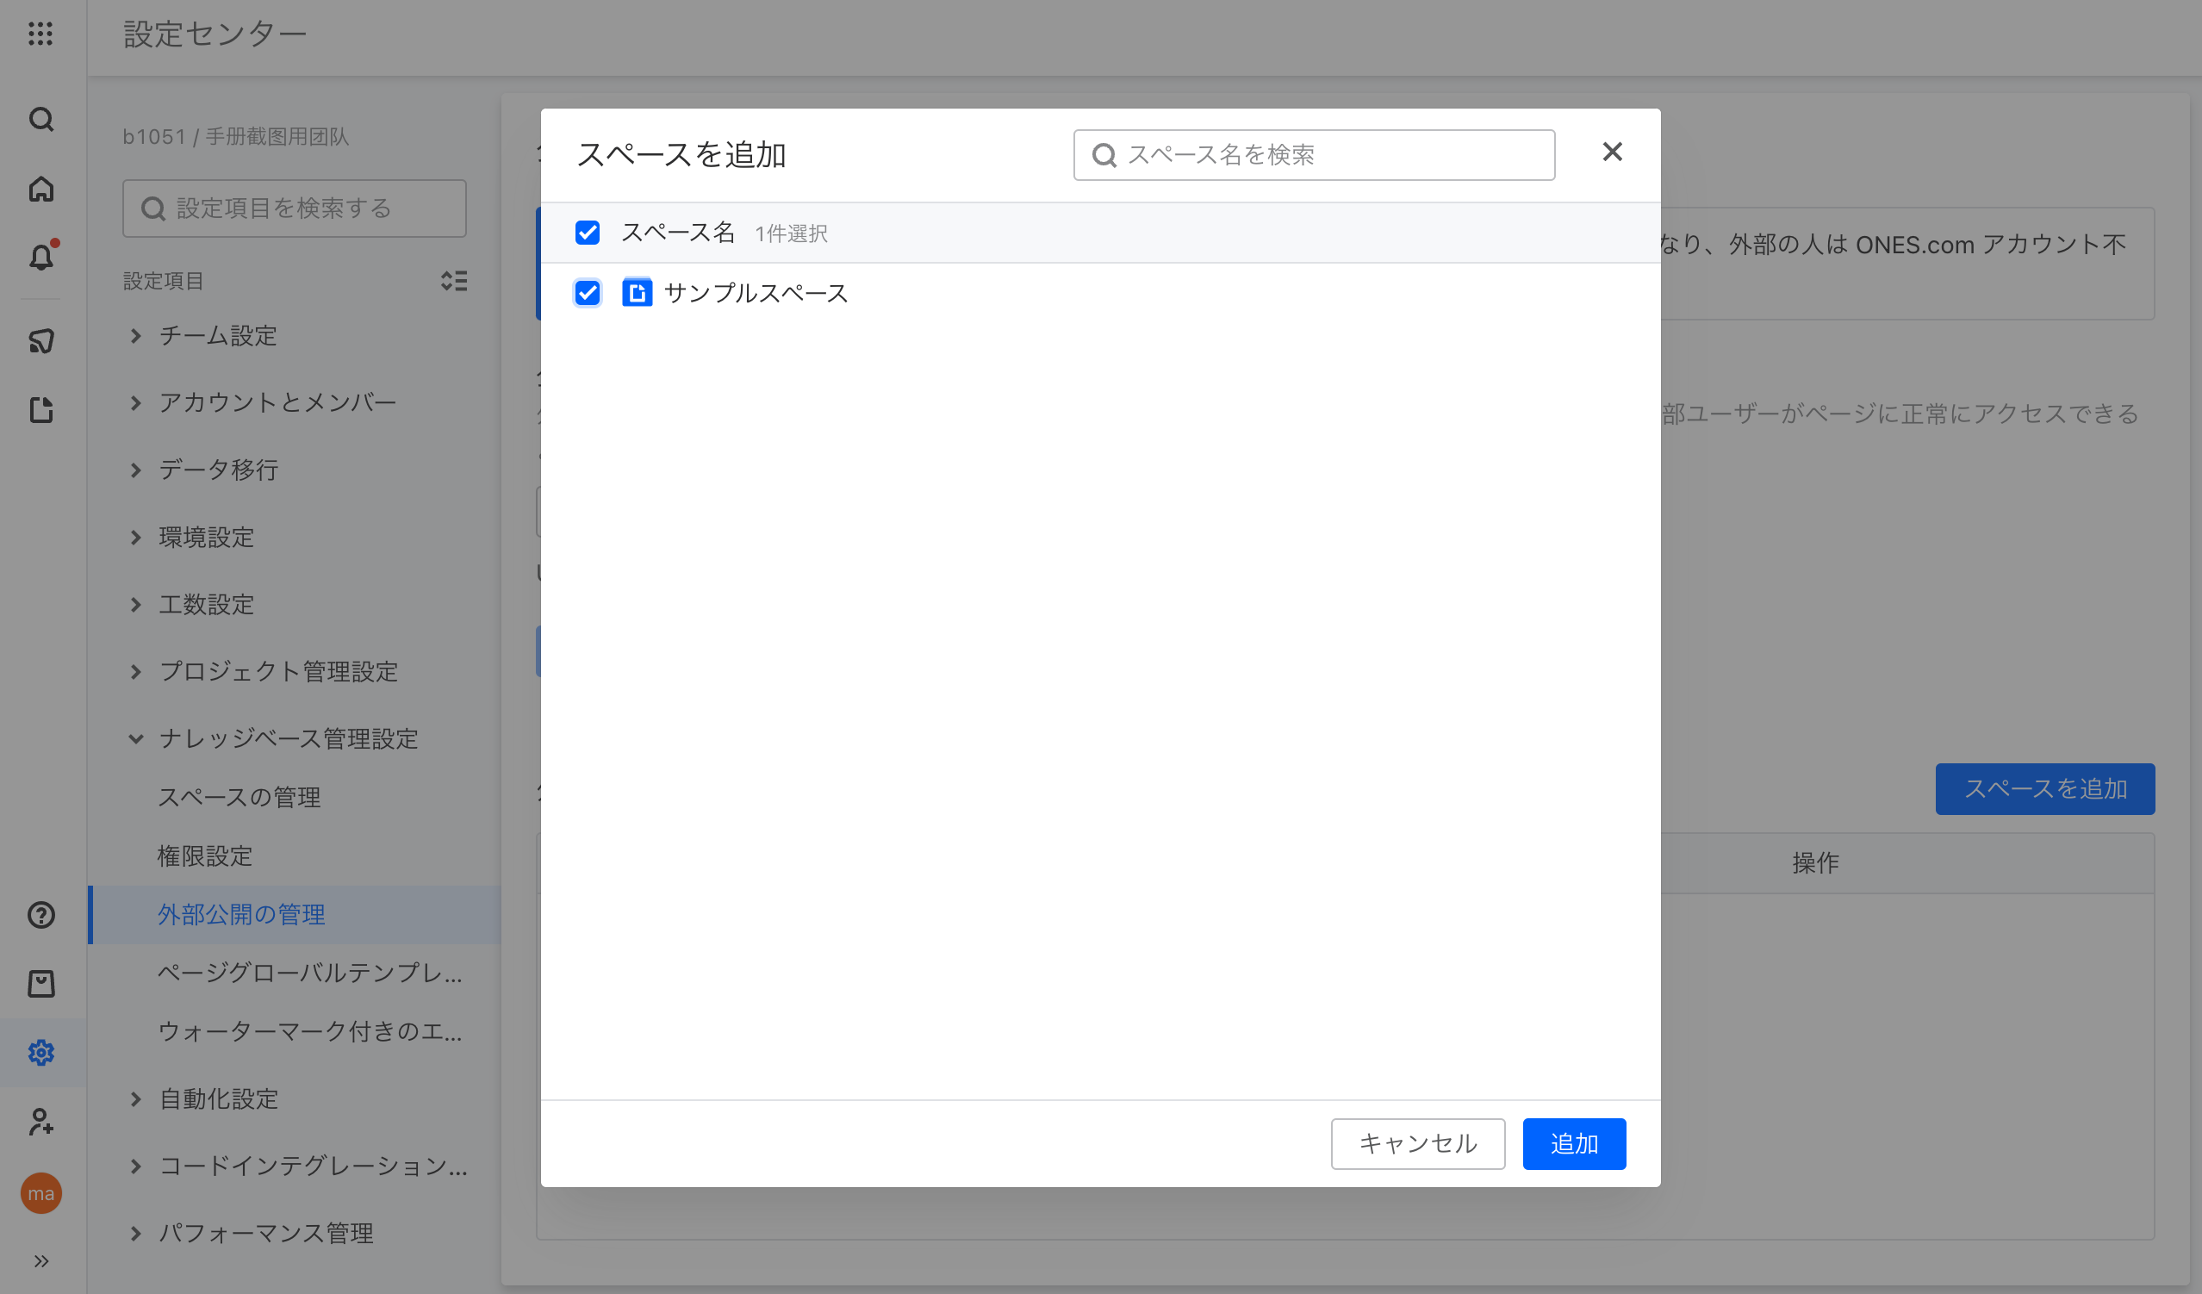
Task: Click the sidebar search magnifier icon
Action: [x=41, y=119]
